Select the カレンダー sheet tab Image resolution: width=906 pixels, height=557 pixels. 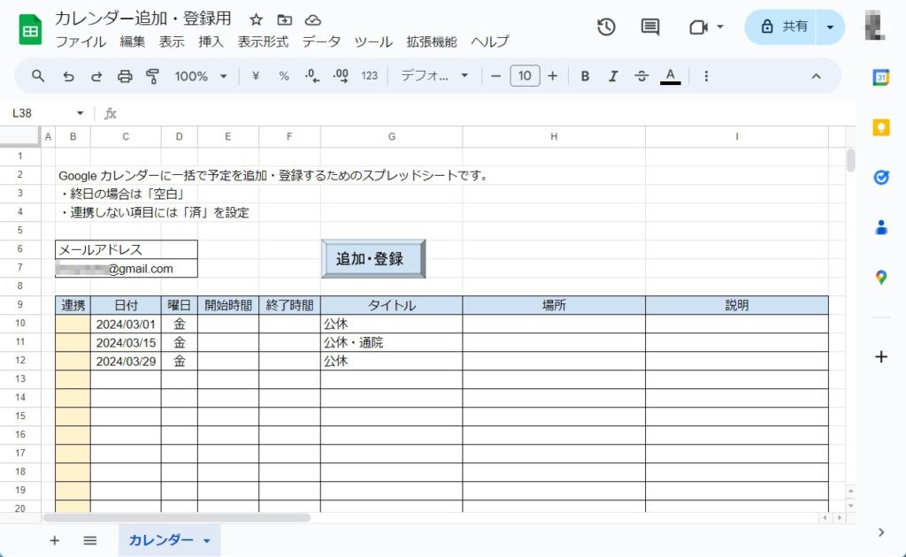168,540
